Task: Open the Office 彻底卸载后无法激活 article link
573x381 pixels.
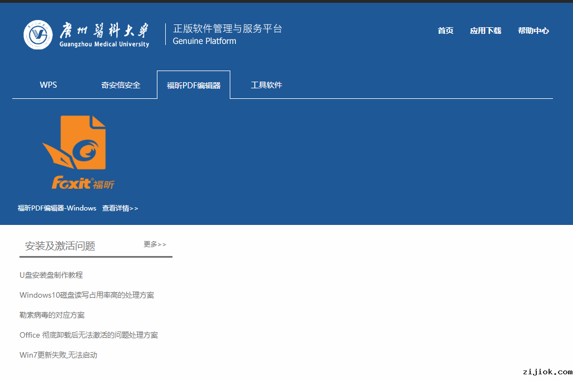Action: 88,335
